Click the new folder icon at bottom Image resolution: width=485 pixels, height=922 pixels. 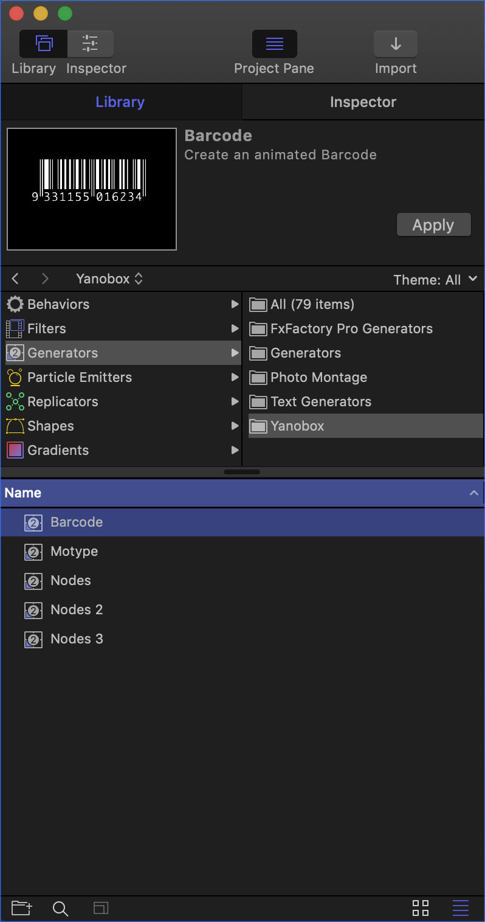point(22,908)
